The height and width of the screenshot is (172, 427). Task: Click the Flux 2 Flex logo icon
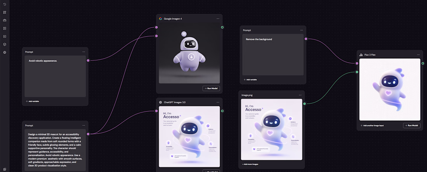click(361, 55)
